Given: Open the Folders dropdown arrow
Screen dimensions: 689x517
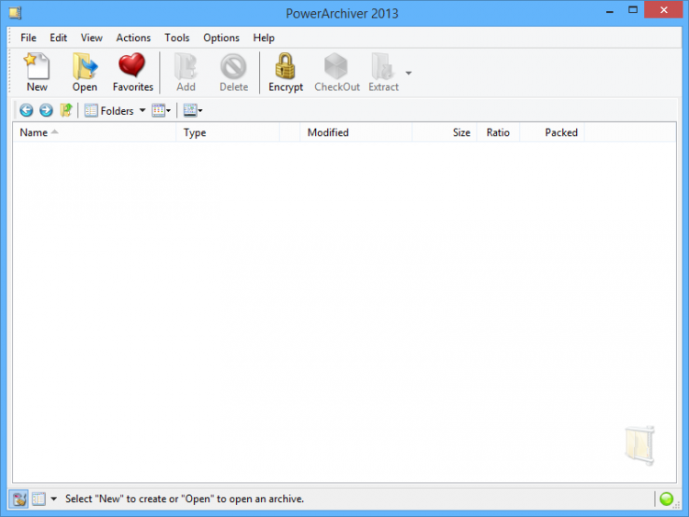Looking at the screenshot, I should click(x=142, y=110).
